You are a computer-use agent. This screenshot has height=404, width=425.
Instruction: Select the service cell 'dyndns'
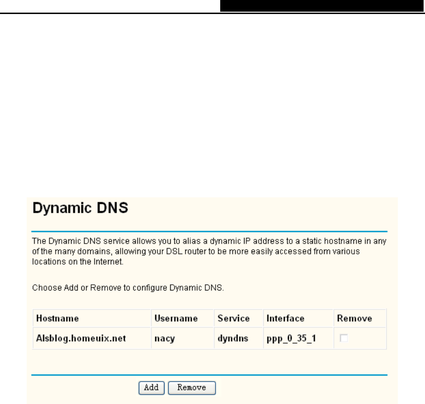coord(238,338)
